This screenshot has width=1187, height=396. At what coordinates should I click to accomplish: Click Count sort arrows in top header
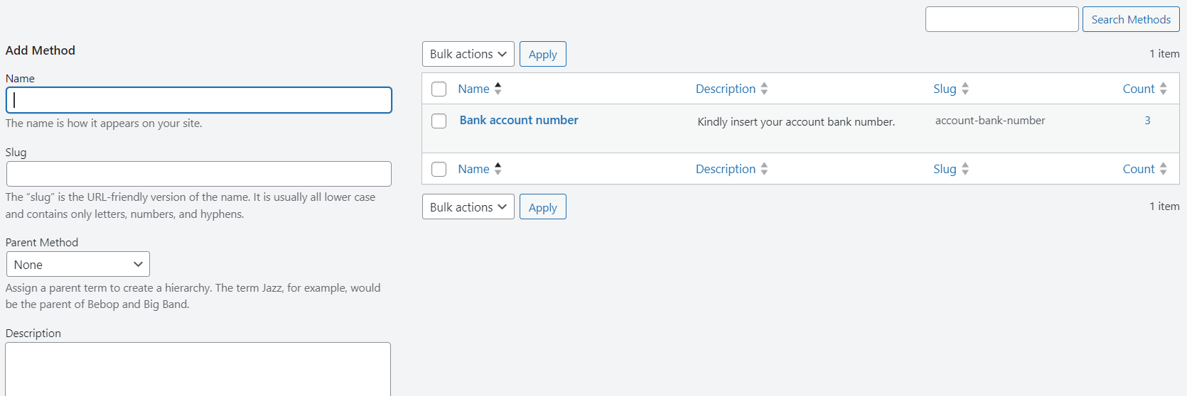(1164, 89)
